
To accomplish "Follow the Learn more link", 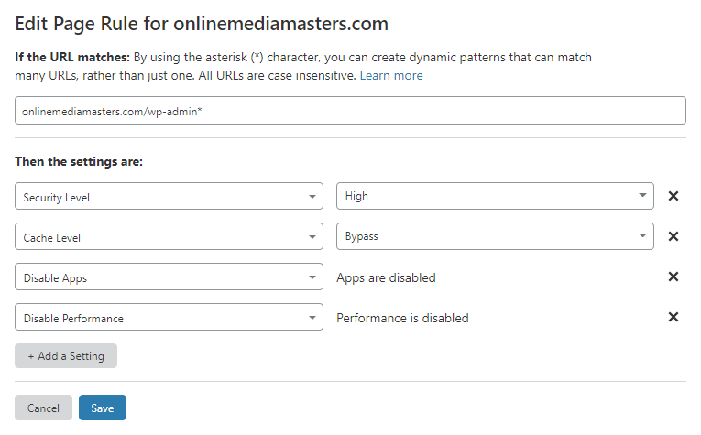I will coord(391,75).
